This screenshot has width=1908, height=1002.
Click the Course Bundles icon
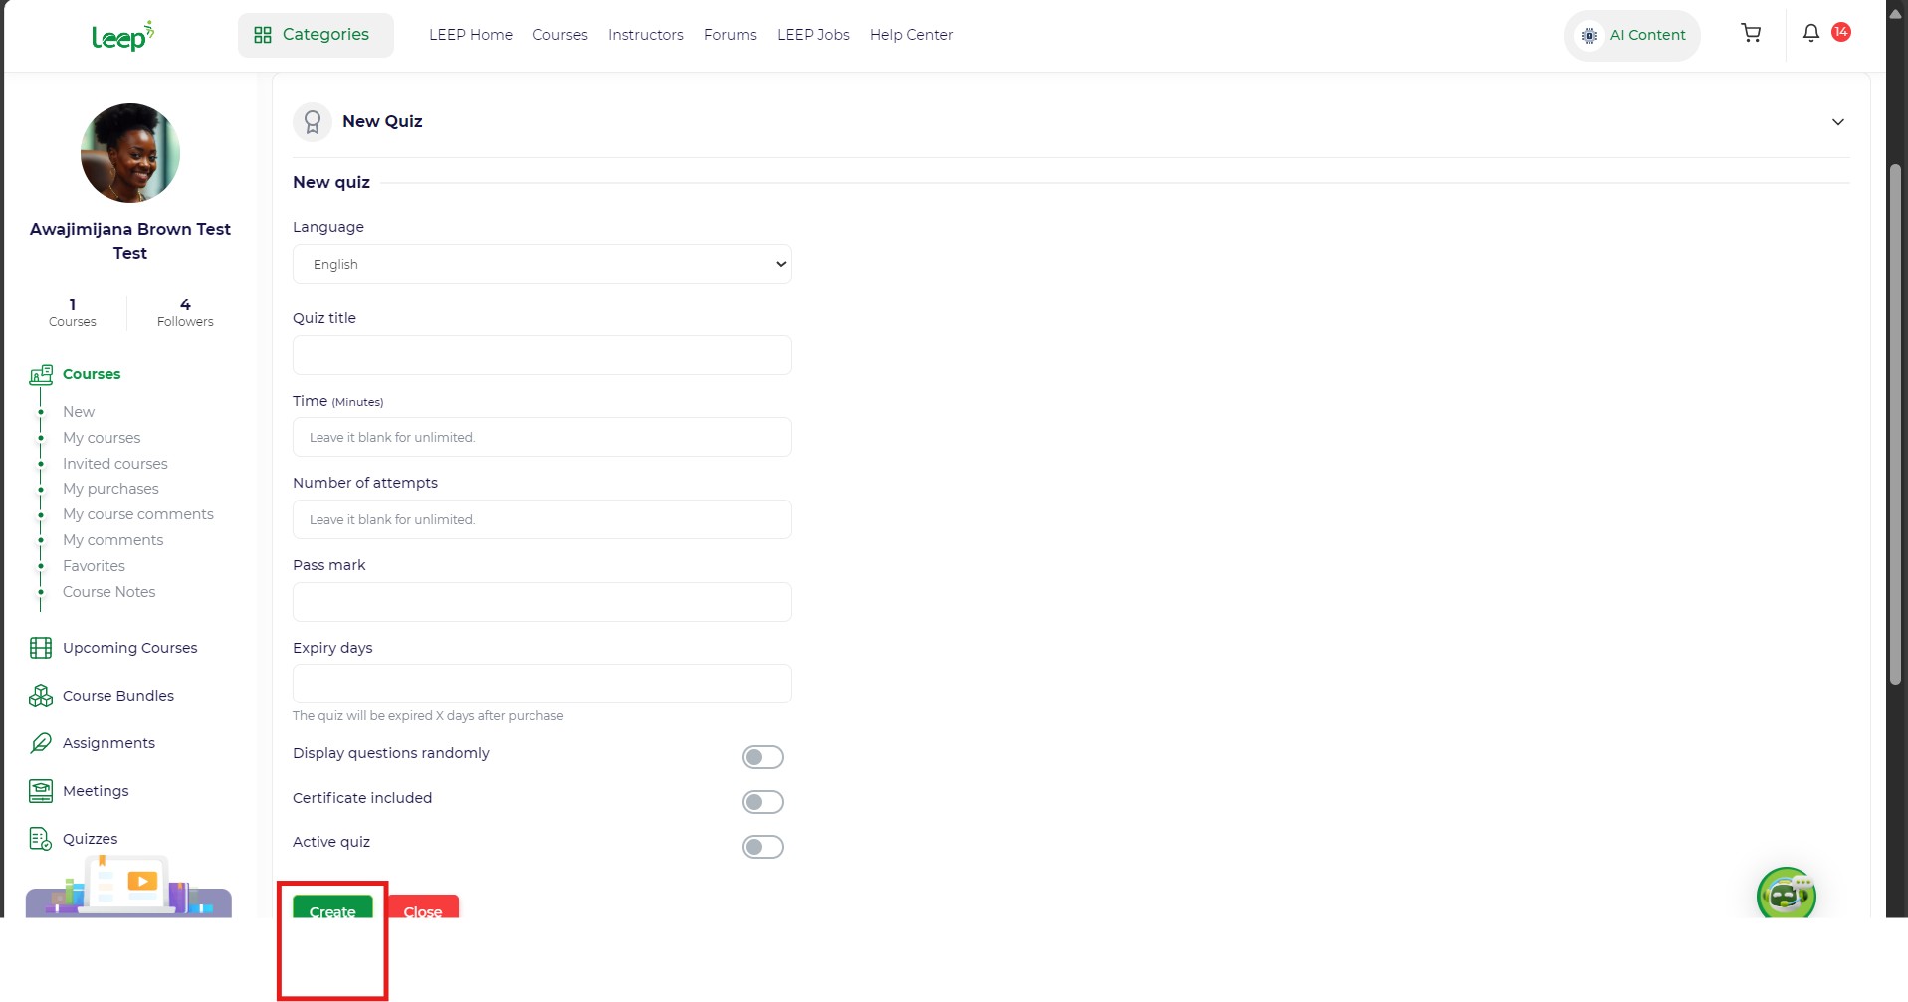(40, 696)
